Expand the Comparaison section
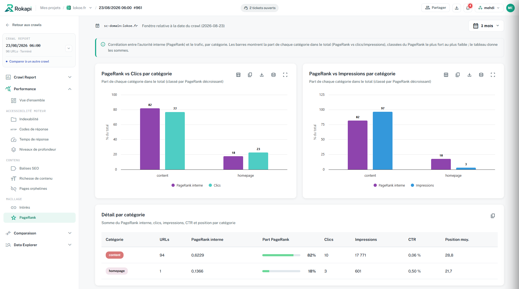Screen dimensions: 519x289 (70, 233)
